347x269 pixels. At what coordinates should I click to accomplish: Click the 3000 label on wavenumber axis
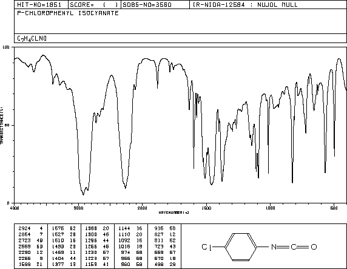click(x=78, y=208)
